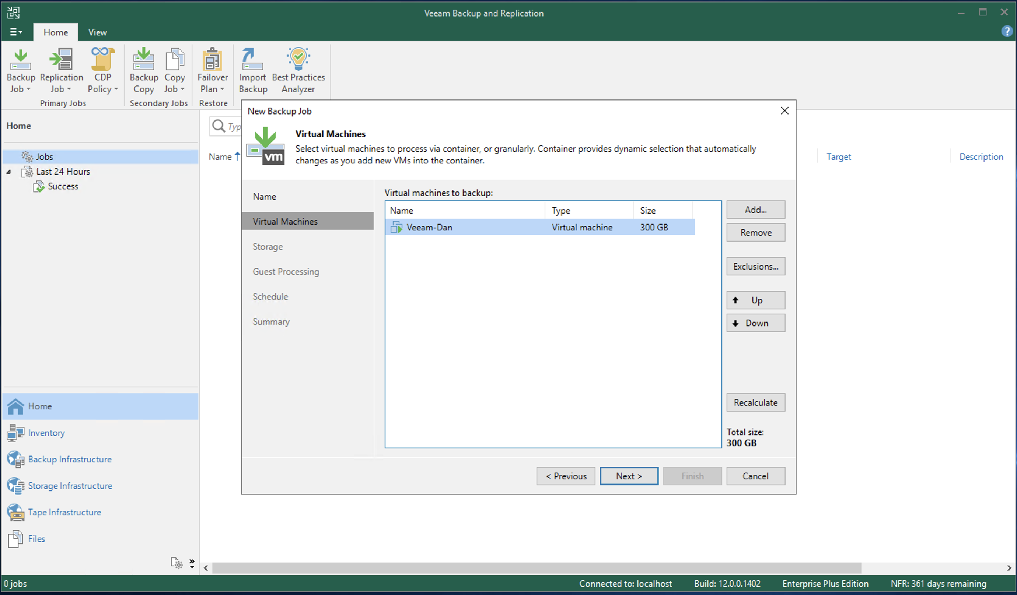This screenshot has height=595, width=1017.
Task: Switch to the View ribbon tab
Action: click(x=98, y=32)
